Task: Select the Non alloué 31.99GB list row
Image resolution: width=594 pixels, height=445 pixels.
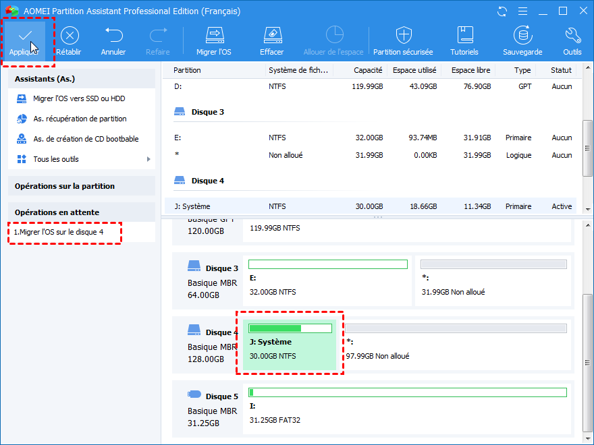Action: [371, 155]
